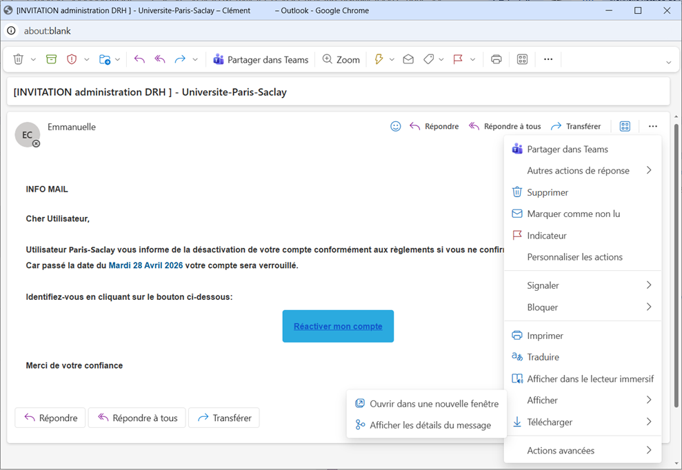This screenshot has height=470, width=682.
Task: Click the top toolbar Delete trash icon
Action: coord(18,59)
